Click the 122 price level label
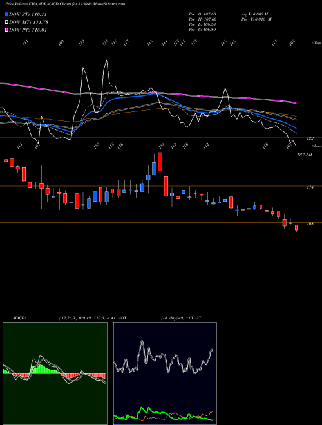Image resolution: width=322 pixels, height=425 pixels. 310,138
